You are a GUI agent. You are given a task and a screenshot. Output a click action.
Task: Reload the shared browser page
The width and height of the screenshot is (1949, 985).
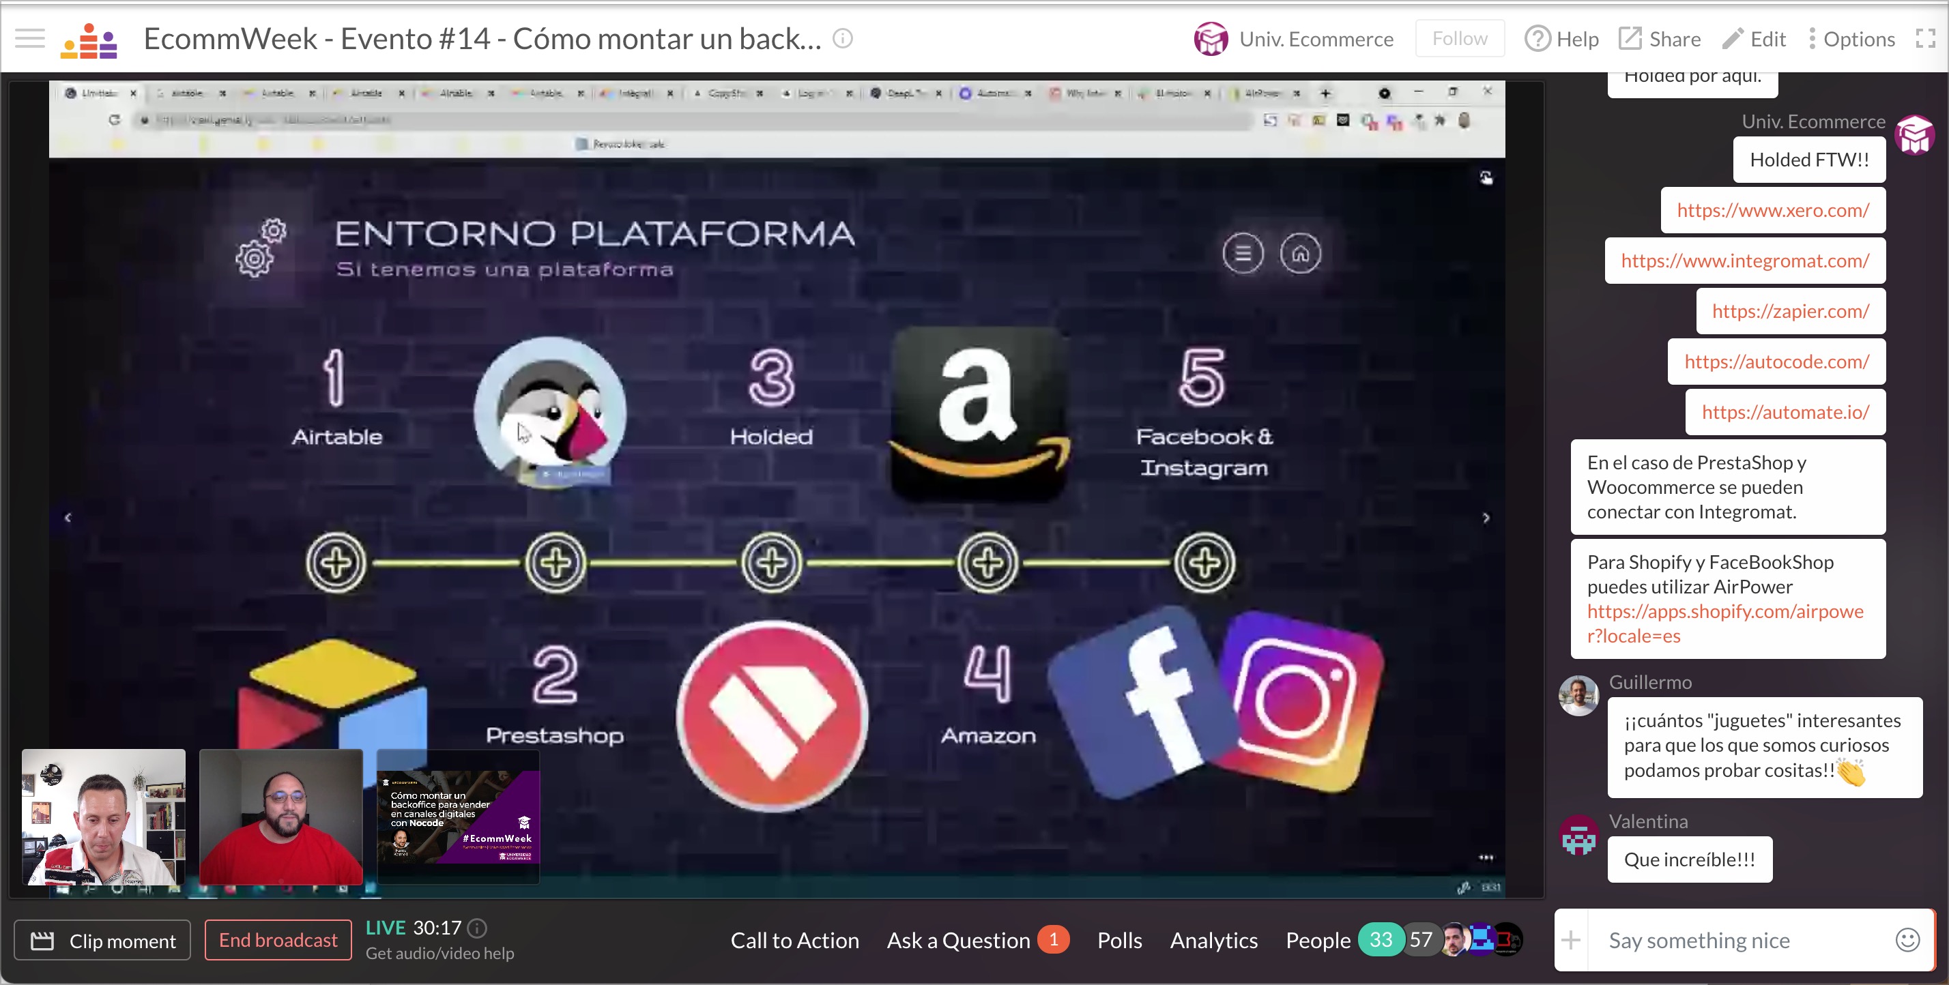tap(114, 119)
